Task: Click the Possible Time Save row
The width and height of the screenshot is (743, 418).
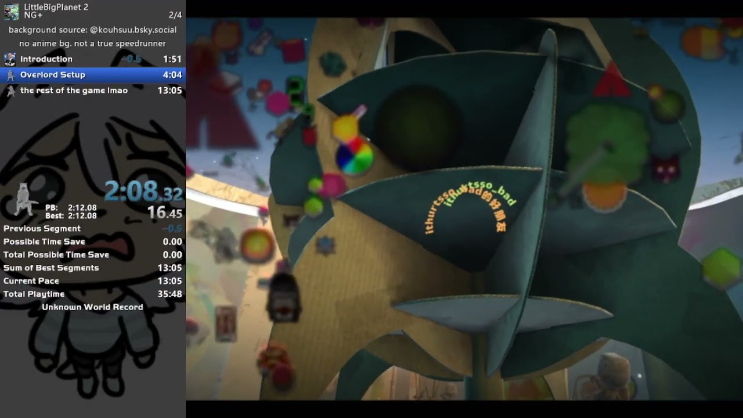Action: point(93,242)
